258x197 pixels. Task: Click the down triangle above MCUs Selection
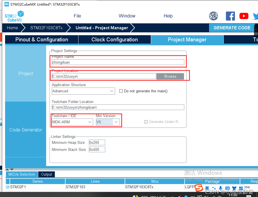[x=12, y=169]
